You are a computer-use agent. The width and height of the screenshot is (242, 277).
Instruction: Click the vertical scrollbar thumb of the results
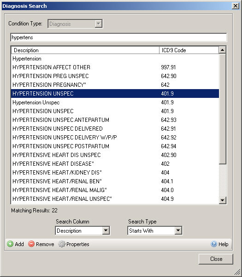pos(223,109)
